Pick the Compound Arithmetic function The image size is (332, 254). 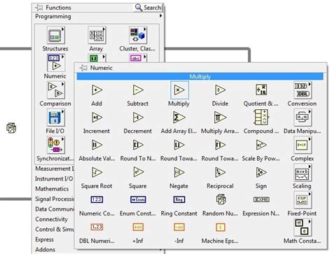coord(261,118)
